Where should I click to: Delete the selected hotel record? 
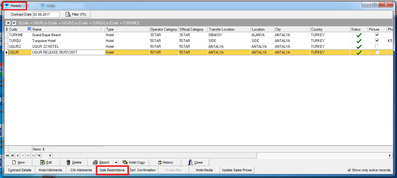pyautogui.click(x=74, y=162)
